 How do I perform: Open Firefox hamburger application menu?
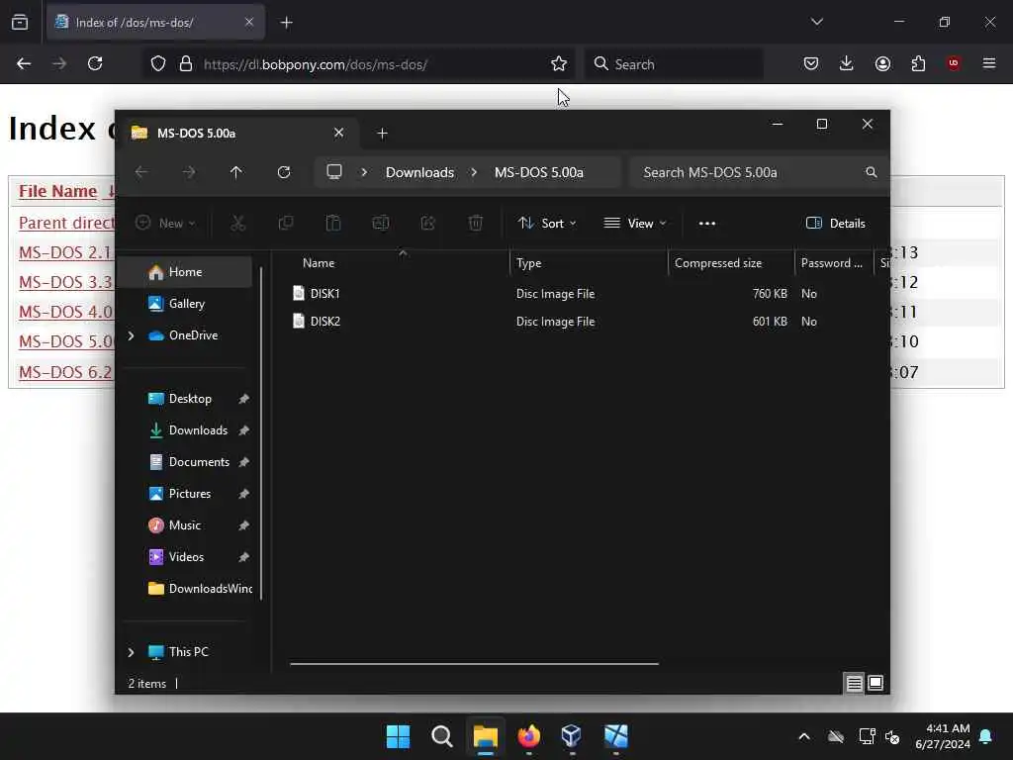point(989,63)
